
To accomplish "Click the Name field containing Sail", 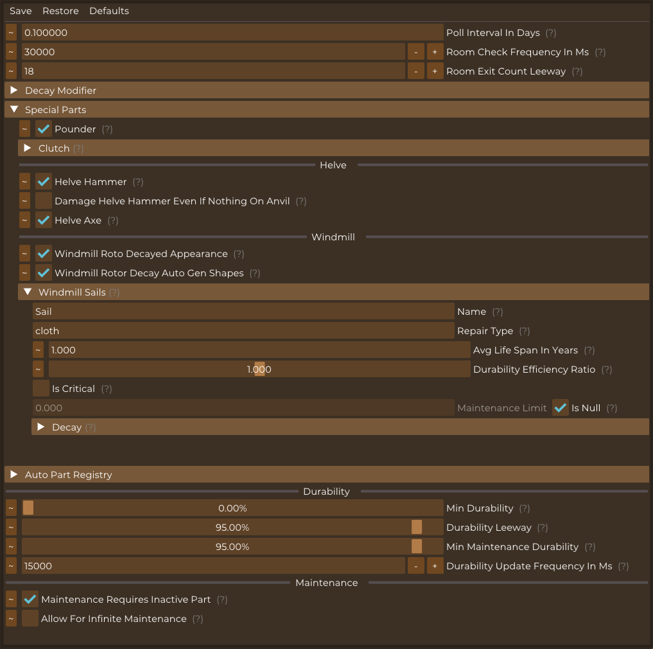I will [x=243, y=311].
